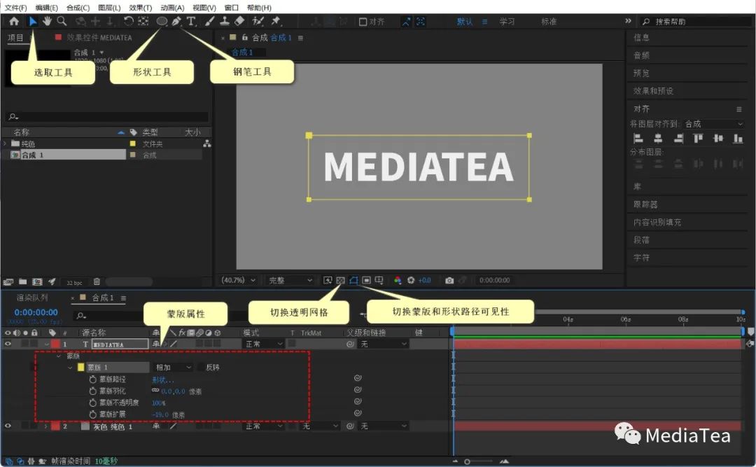Select the Selection (arrow) tool
The height and width of the screenshot is (467, 756).
pyautogui.click(x=32, y=21)
